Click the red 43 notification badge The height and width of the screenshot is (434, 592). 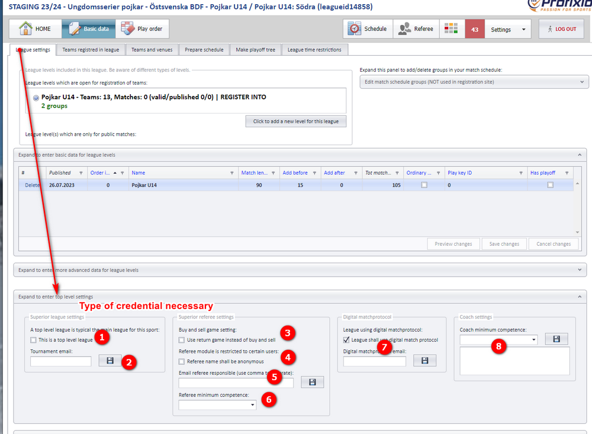click(475, 29)
